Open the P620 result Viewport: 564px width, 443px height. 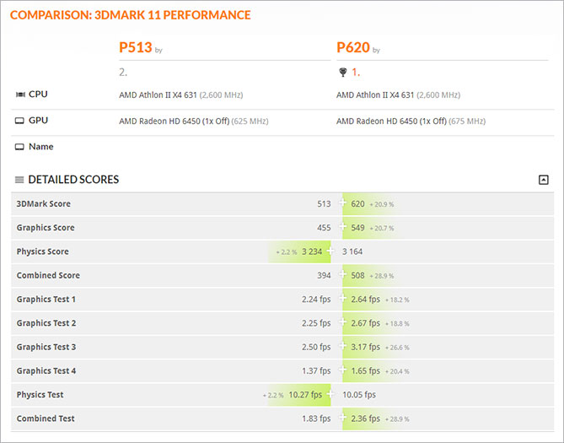coord(353,47)
